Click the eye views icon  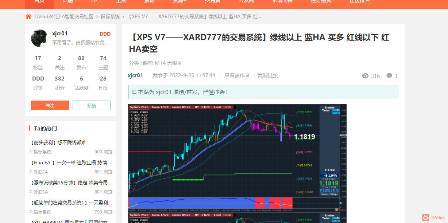pyautogui.click(x=365, y=76)
